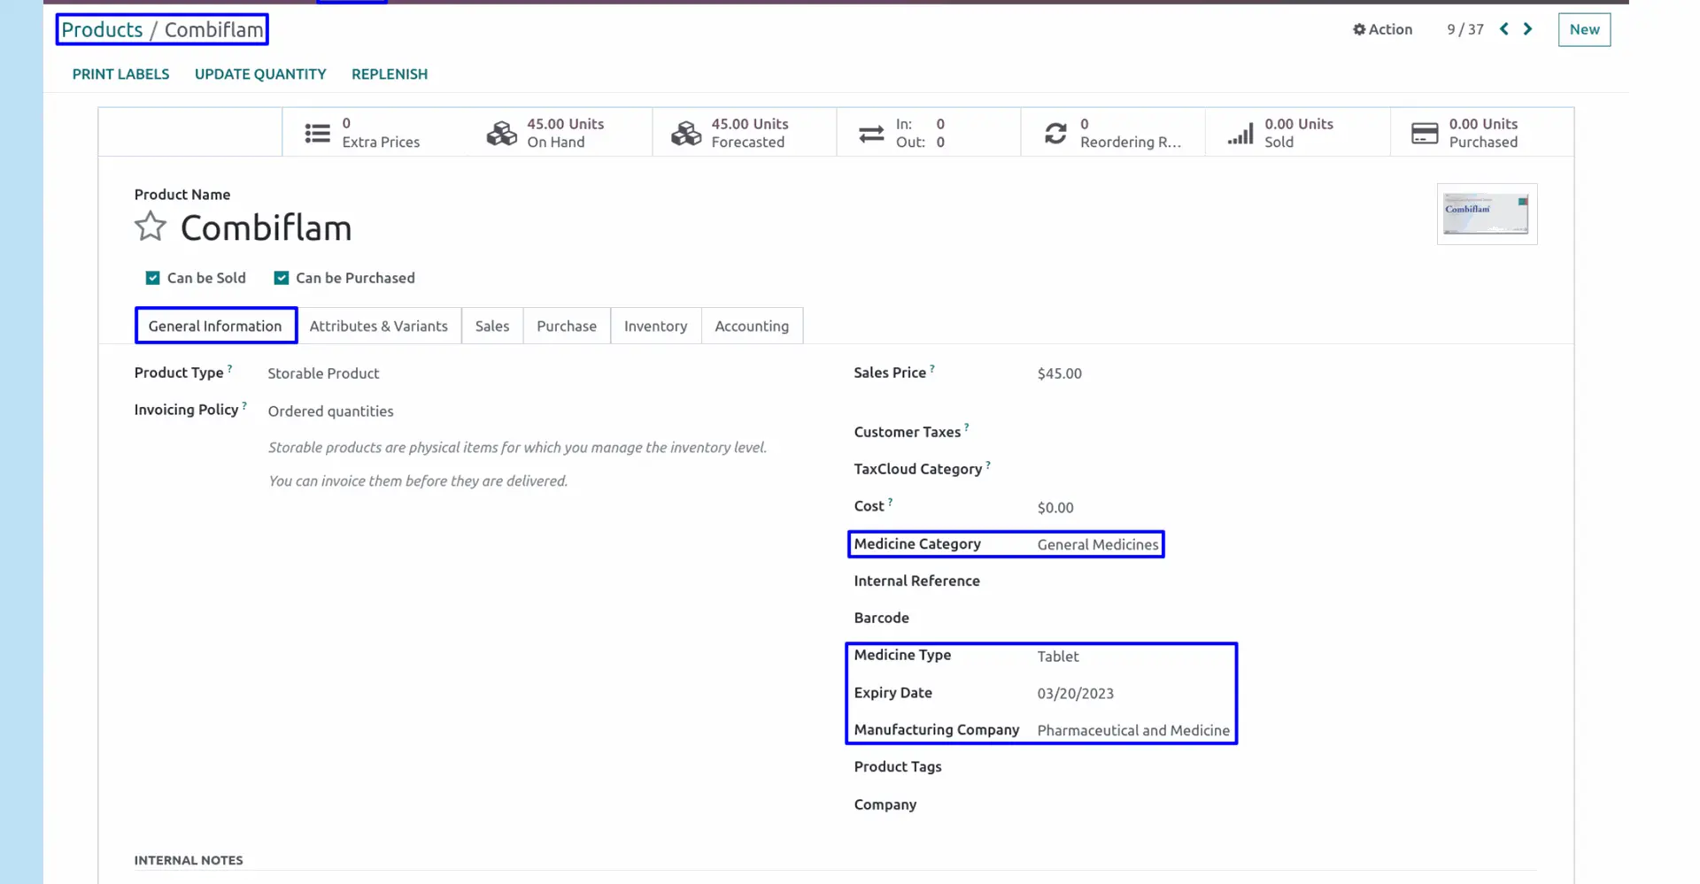Open the TaxCloud Category selection field
The width and height of the screenshot is (1700, 884).
pos(1287,469)
